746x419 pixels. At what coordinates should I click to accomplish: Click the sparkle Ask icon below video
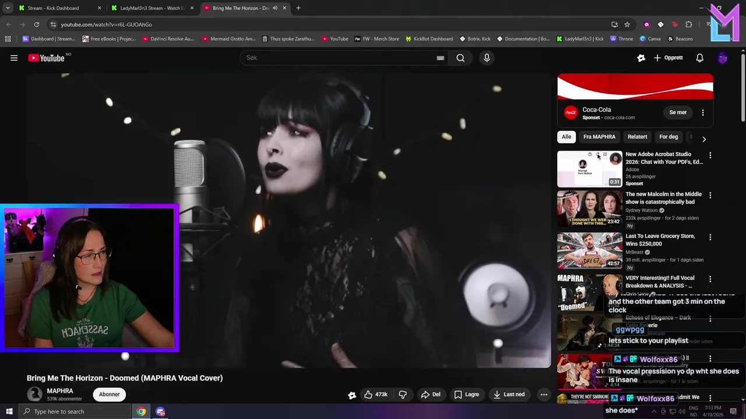[352, 395]
